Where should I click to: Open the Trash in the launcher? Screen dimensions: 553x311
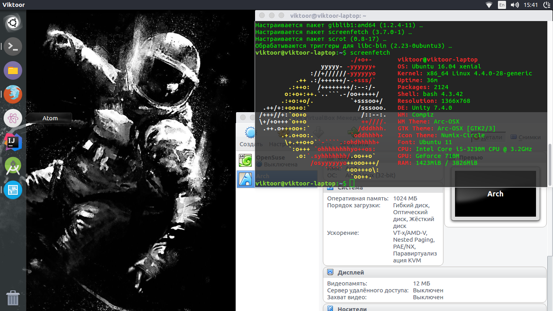(13, 298)
